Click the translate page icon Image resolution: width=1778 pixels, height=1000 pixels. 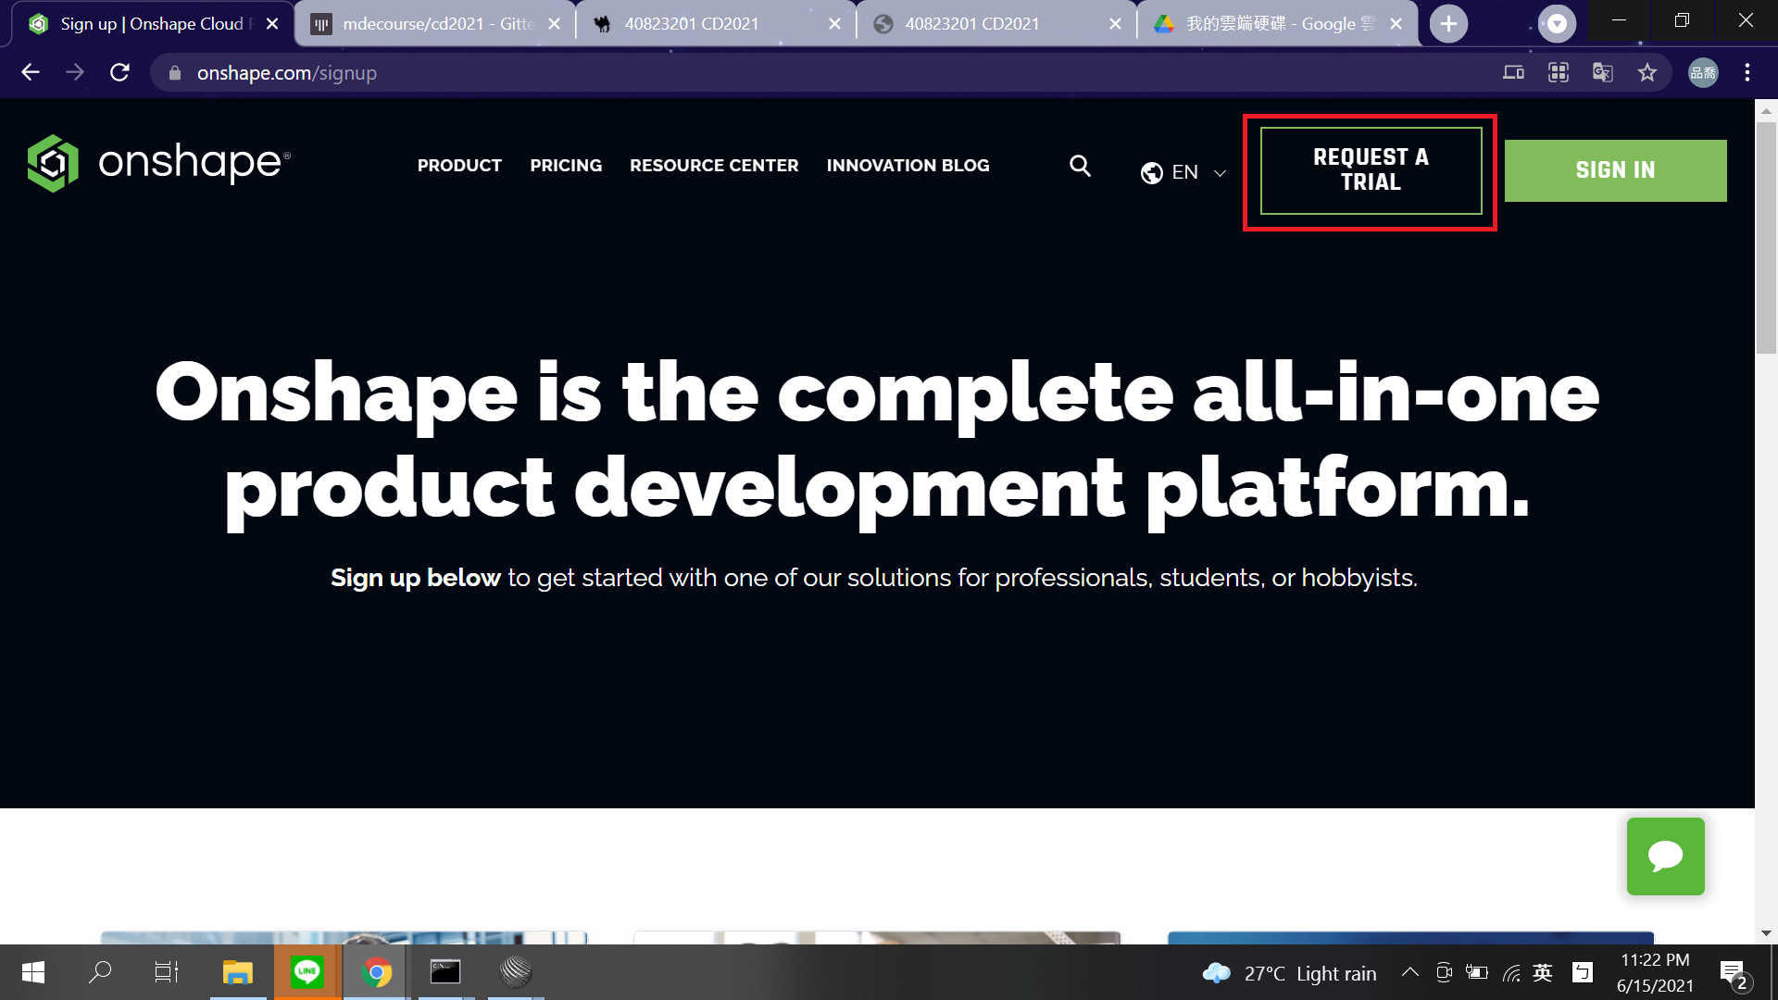1603,72
